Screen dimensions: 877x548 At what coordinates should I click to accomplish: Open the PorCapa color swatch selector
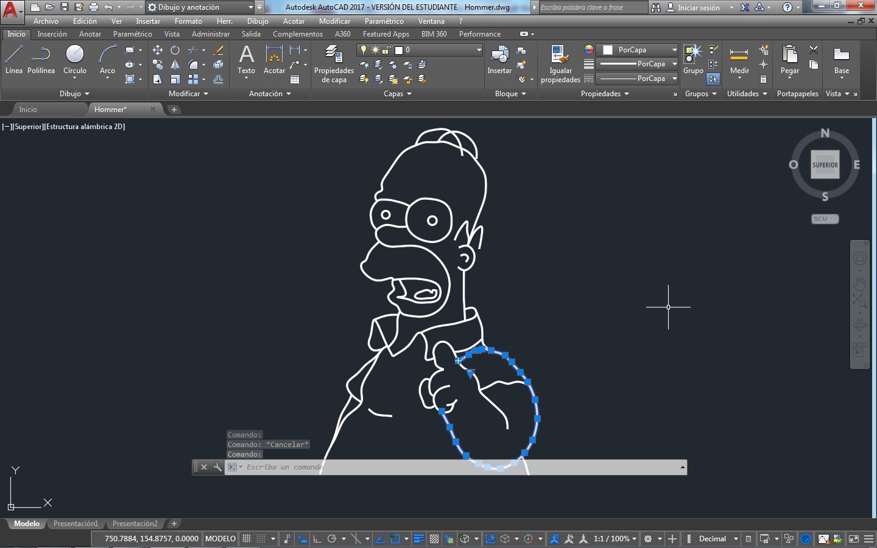(637, 50)
